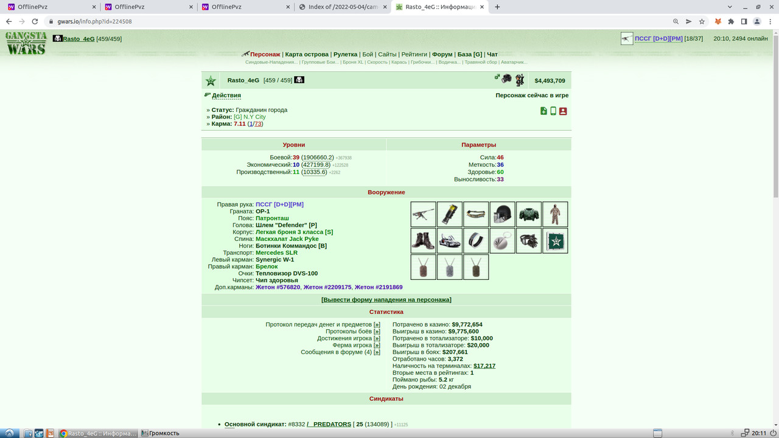Open the thermal goggles DVS-100 icon
Screen dimensions: 779x438
(529, 241)
